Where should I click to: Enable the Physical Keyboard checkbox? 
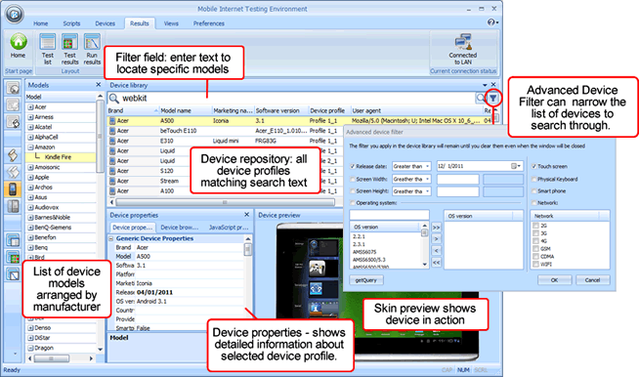(x=534, y=179)
